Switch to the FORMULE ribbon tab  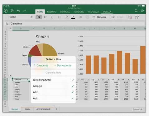[65, 12]
